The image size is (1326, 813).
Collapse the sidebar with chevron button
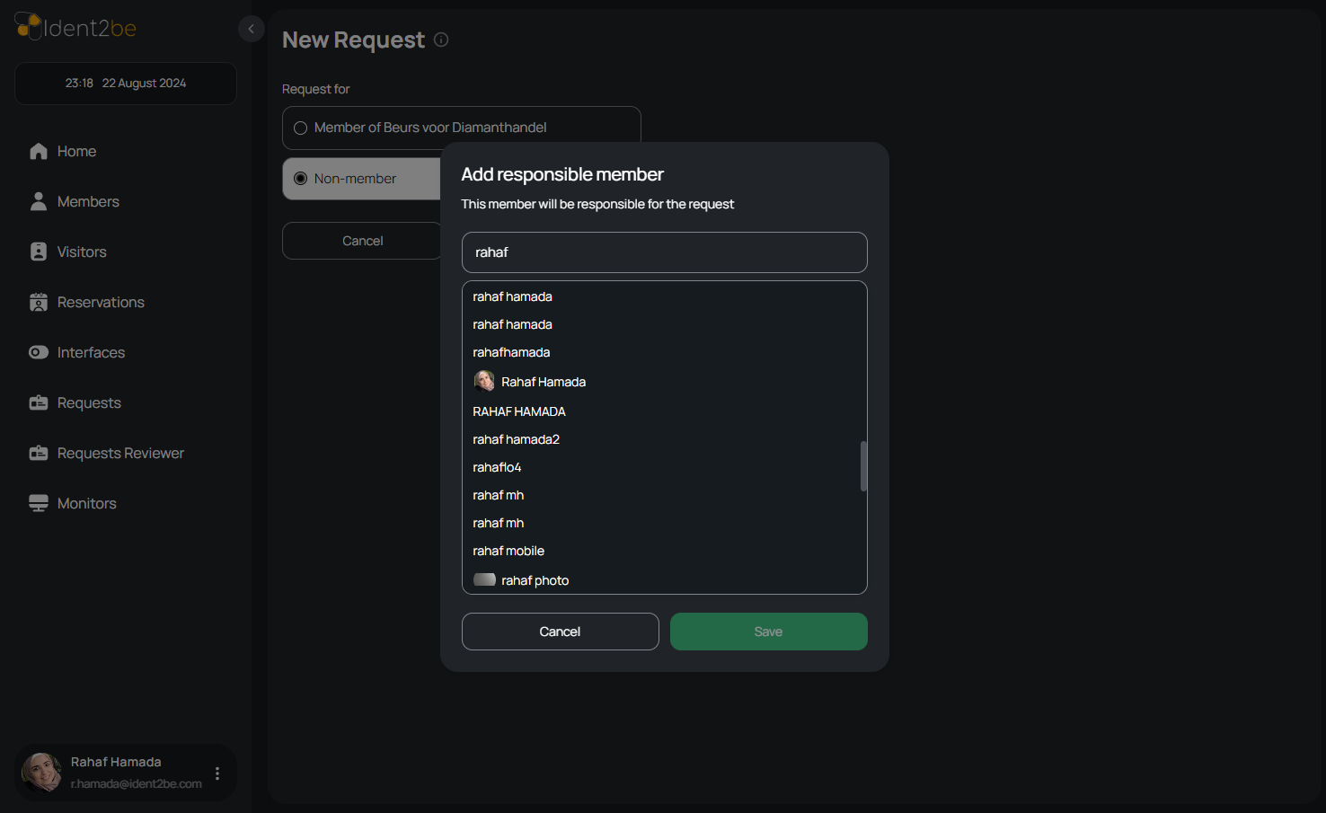(x=252, y=29)
